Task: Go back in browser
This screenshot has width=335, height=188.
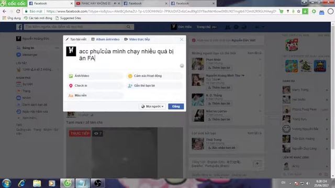Action: click(x=5, y=11)
